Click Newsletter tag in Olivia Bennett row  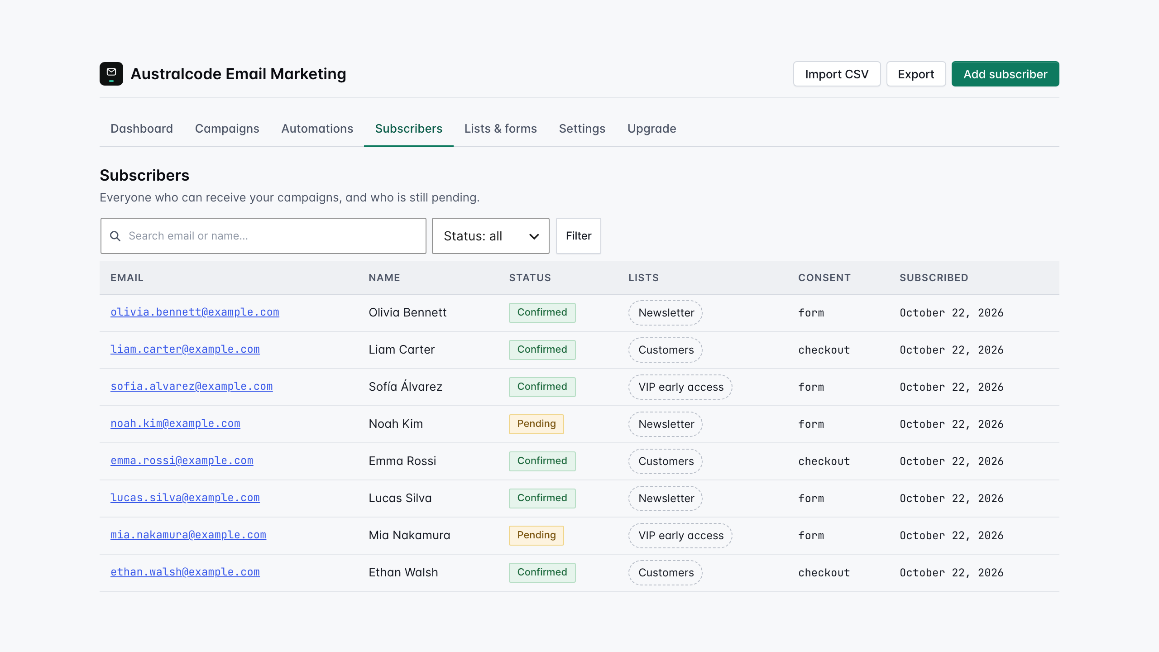(x=666, y=313)
